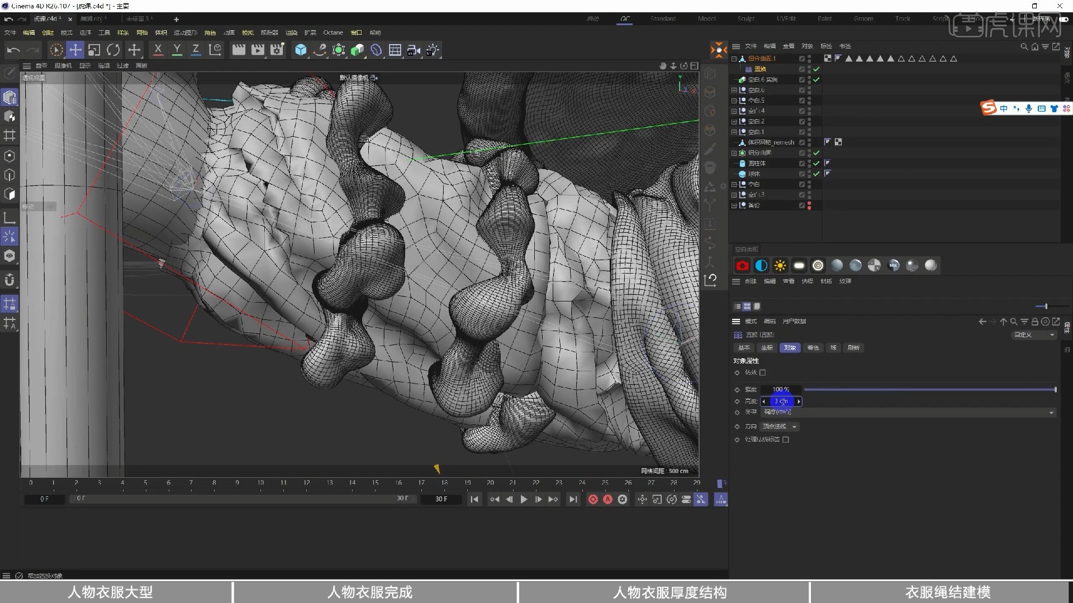The image size is (1073, 603).
Task: Open viewport 摄像机 menu
Action: 63,66
